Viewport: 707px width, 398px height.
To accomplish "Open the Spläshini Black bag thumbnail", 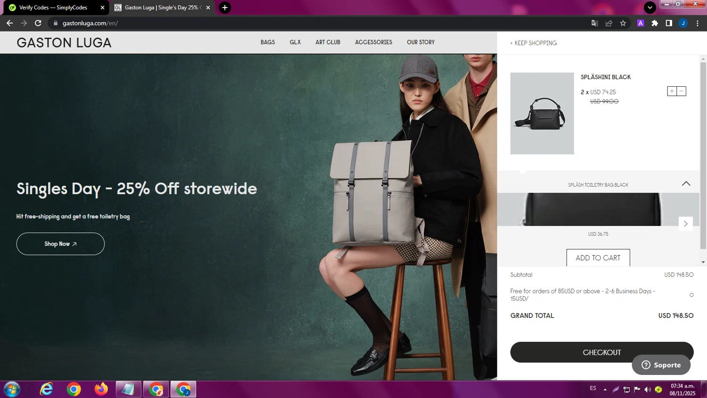I will [542, 113].
